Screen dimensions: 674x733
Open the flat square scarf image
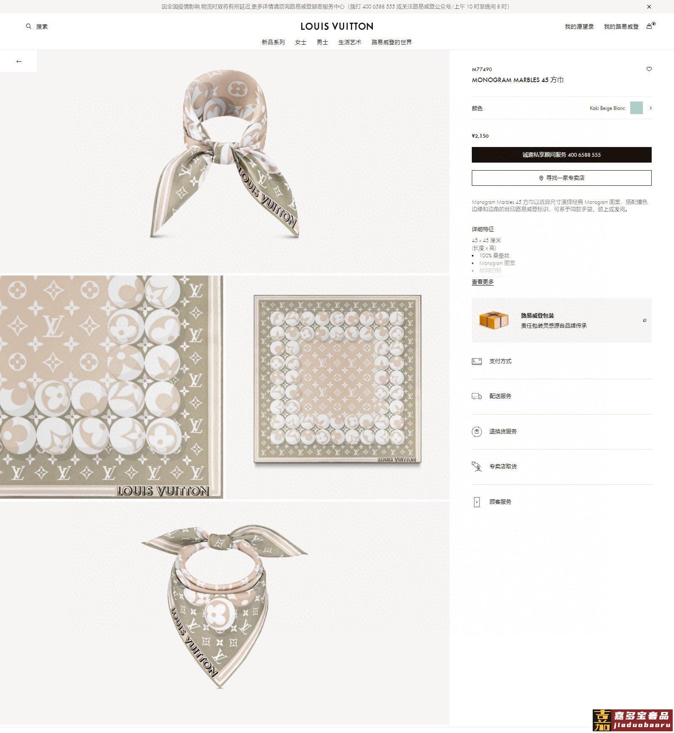[337, 387]
